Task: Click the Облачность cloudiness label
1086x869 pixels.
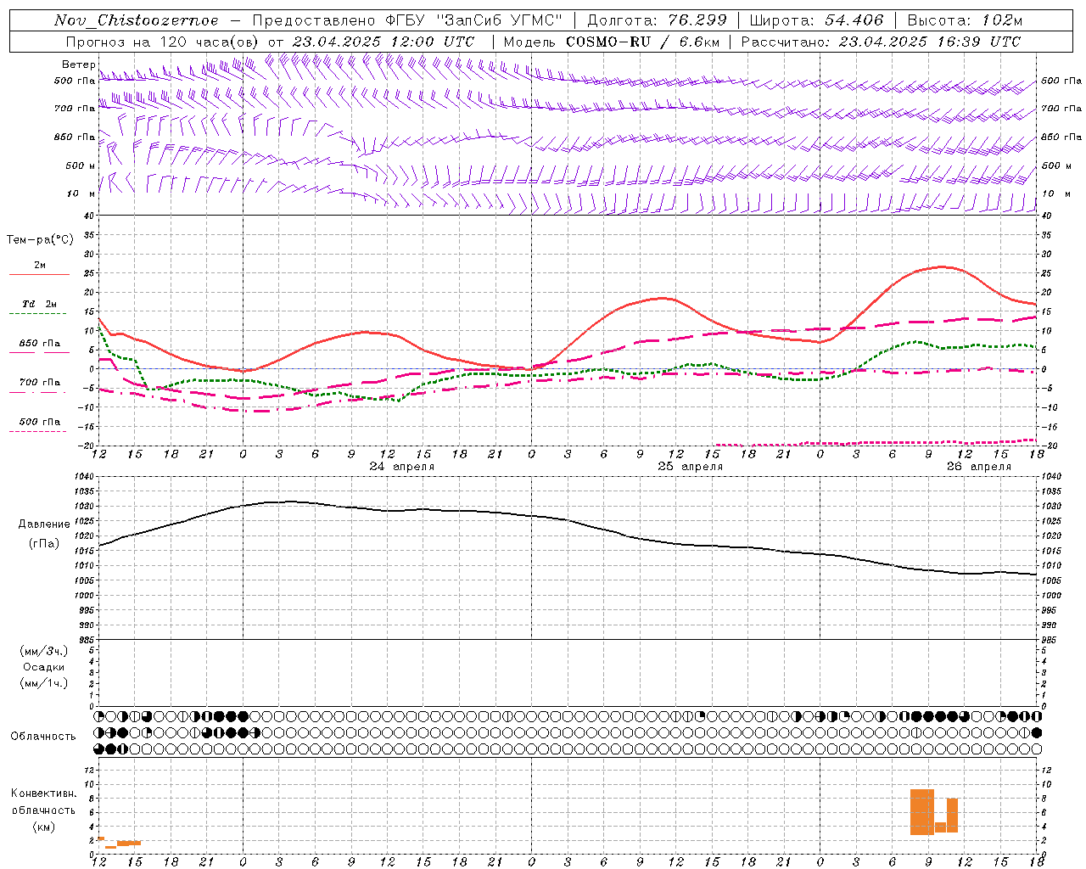Action: tap(43, 737)
